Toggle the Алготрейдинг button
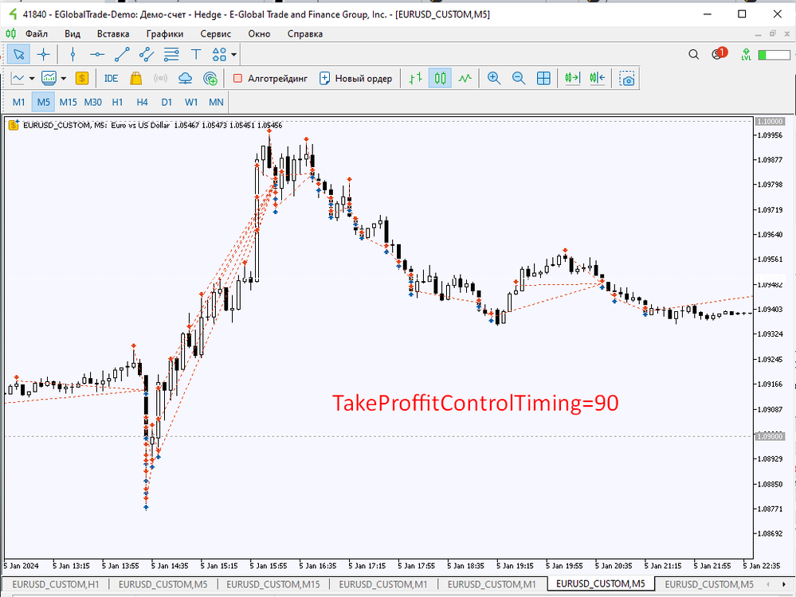The image size is (796, 597). [x=271, y=79]
